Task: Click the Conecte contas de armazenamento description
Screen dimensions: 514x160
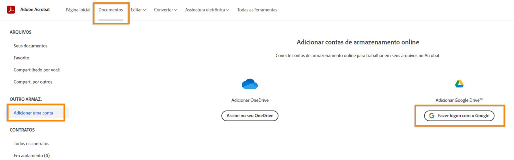Action: 358,56
